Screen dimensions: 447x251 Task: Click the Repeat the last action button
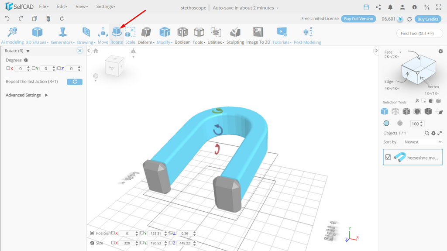75,82
